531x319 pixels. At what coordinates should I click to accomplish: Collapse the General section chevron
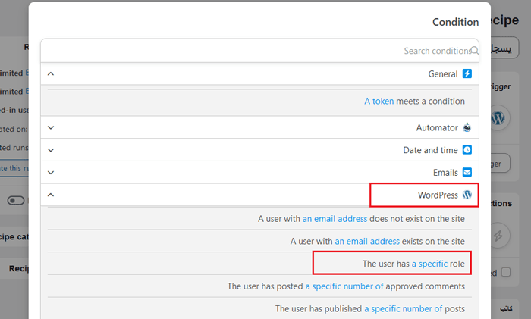(51, 74)
